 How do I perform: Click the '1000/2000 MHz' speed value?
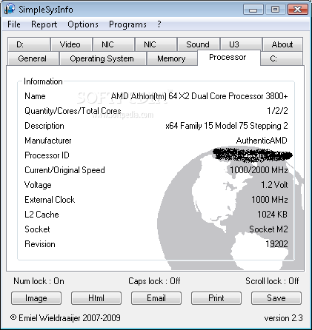pos(259,170)
